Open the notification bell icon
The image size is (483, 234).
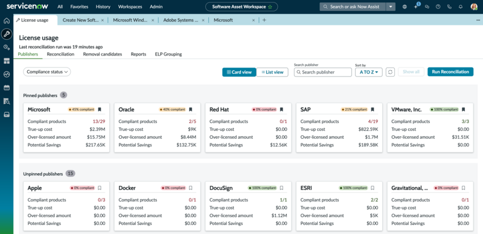(x=461, y=7)
